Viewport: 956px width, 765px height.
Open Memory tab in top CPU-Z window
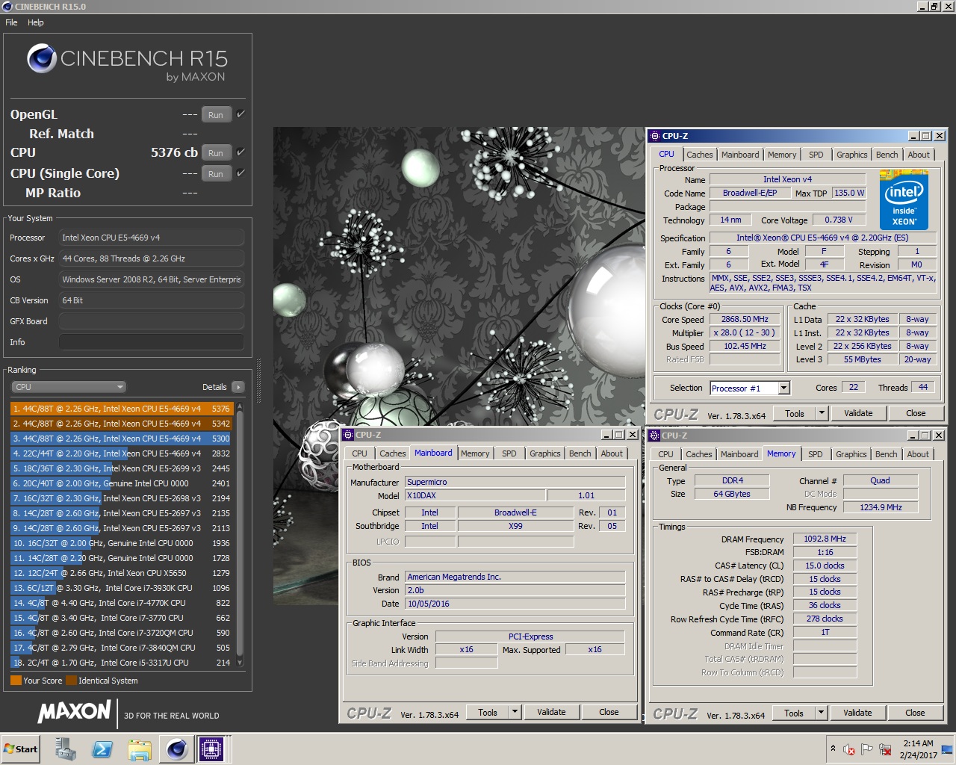point(782,155)
